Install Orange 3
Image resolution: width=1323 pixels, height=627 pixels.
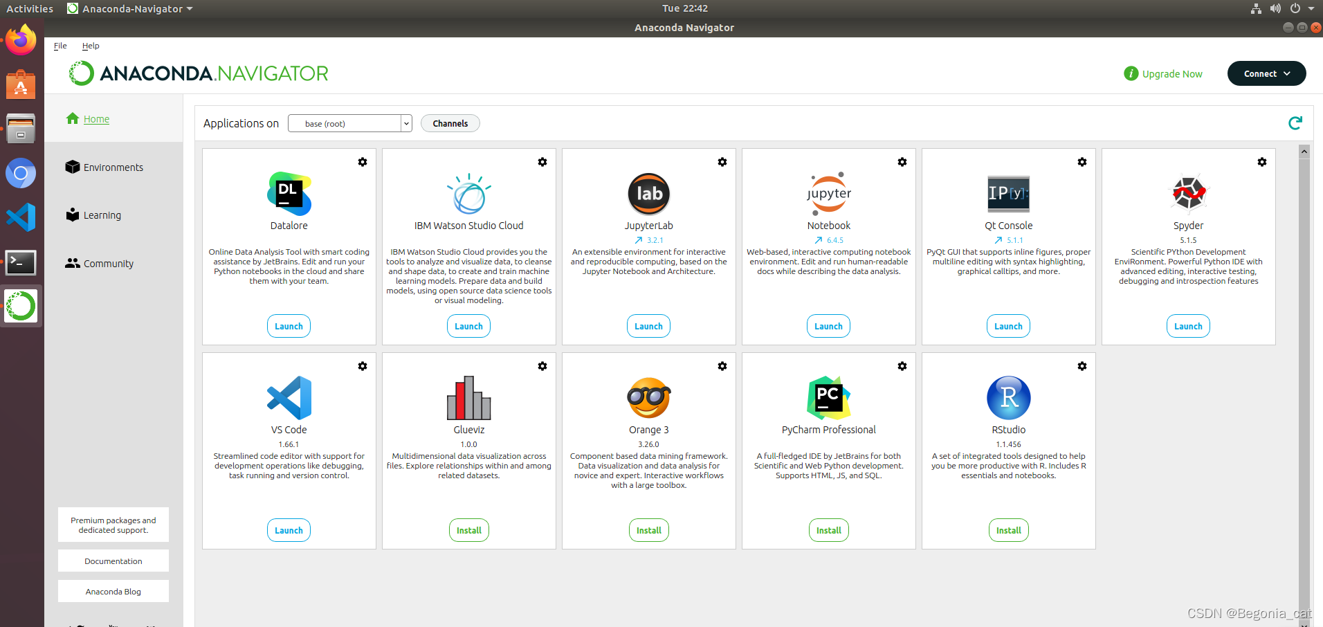point(649,530)
